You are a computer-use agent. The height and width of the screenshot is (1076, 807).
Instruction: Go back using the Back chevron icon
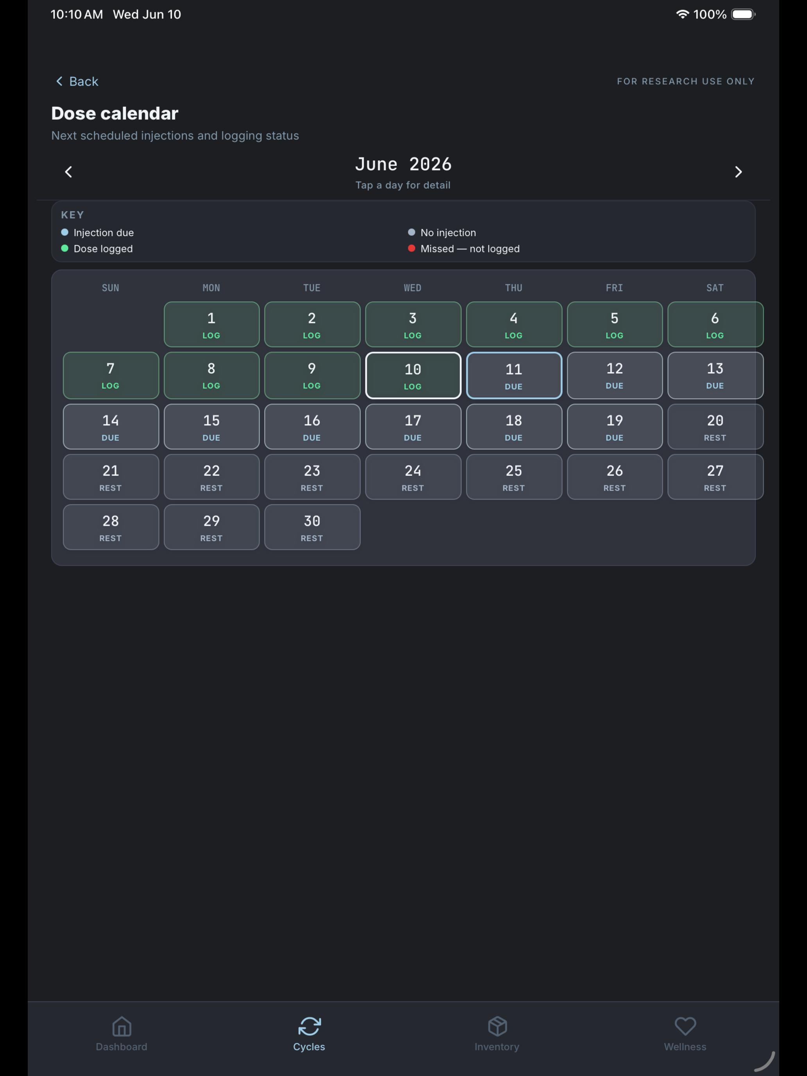pyautogui.click(x=59, y=81)
